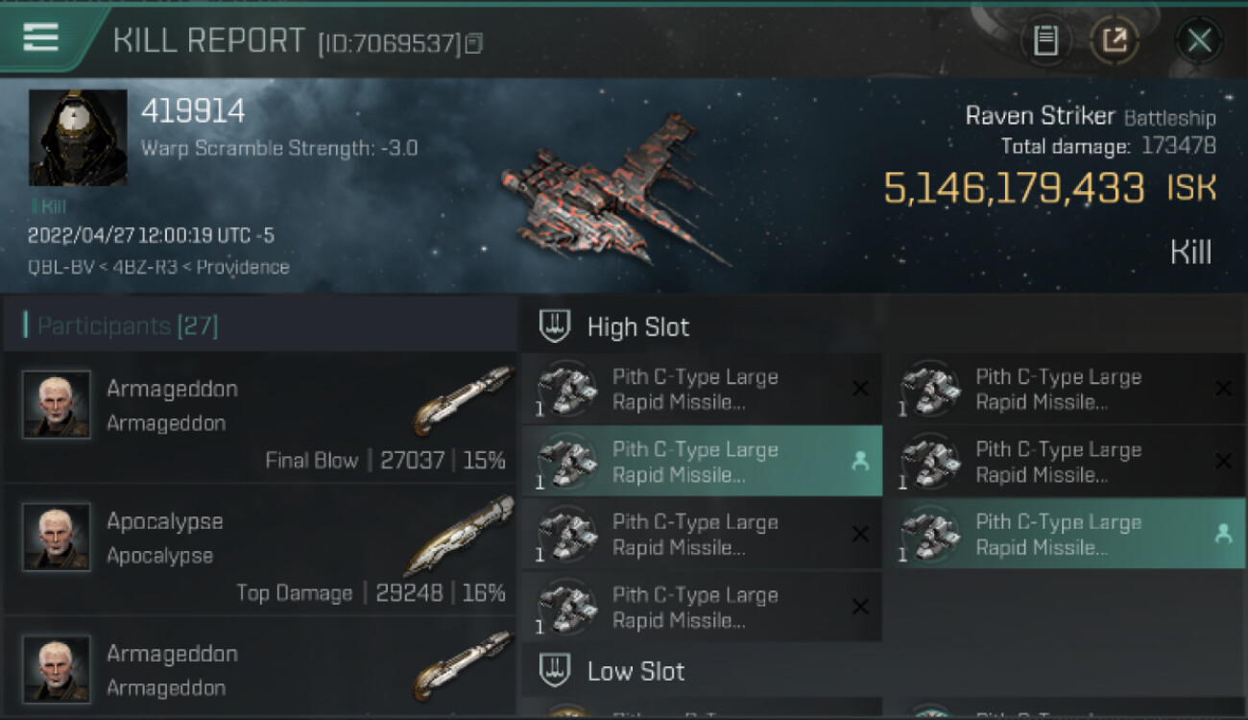The image size is (1248, 720).
Task: Click the 5,146,179,433 ISK value
Action: pyautogui.click(x=1014, y=189)
